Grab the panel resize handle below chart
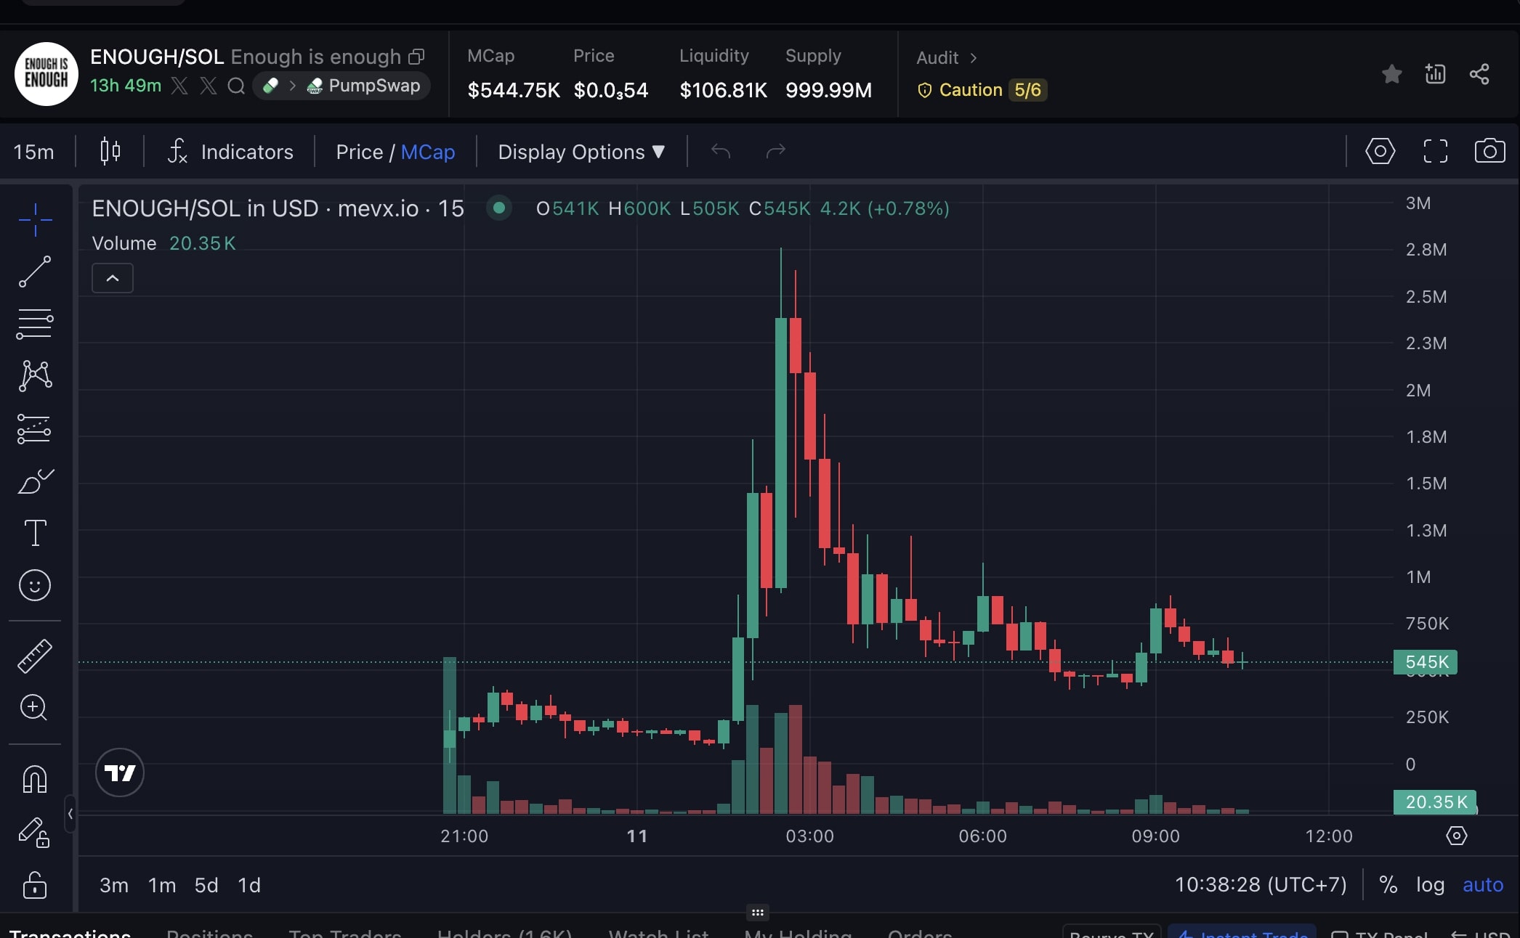The width and height of the screenshot is (1520, 938). pos(757,913)
